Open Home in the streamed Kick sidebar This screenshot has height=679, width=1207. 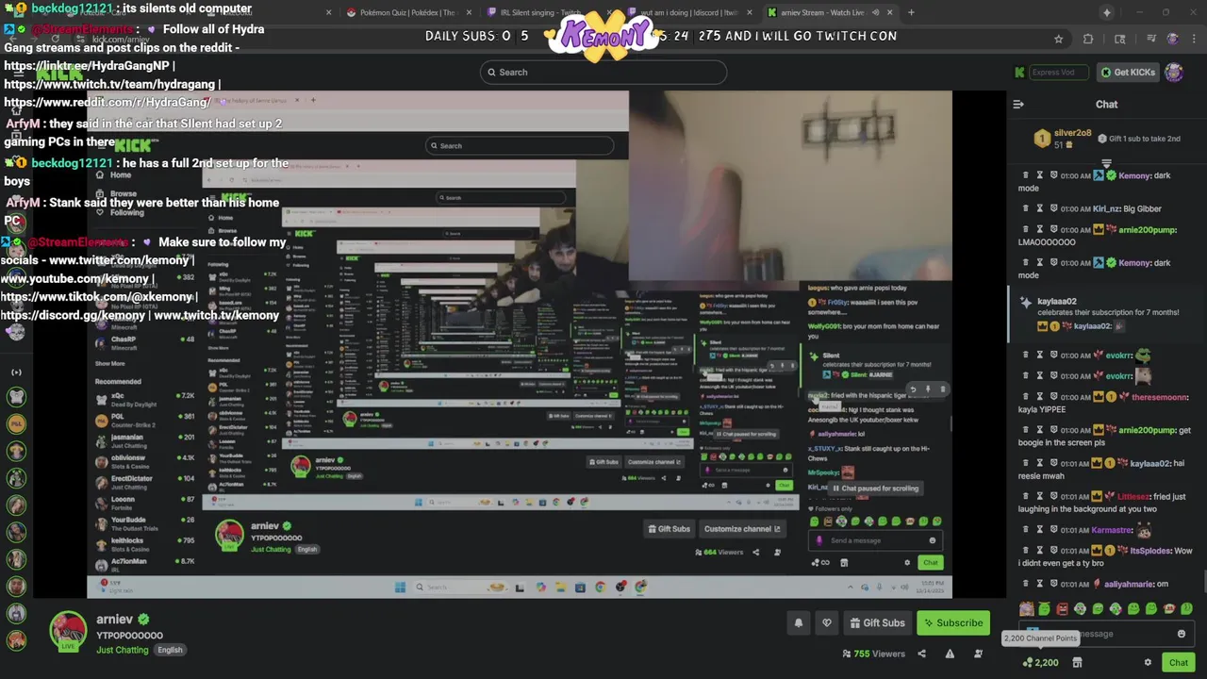pyautogui.click(x=121, y=175)
